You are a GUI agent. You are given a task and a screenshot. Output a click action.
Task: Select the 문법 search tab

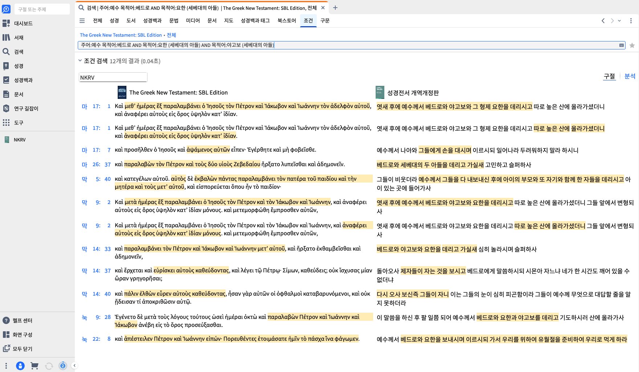tap(174, 21)
